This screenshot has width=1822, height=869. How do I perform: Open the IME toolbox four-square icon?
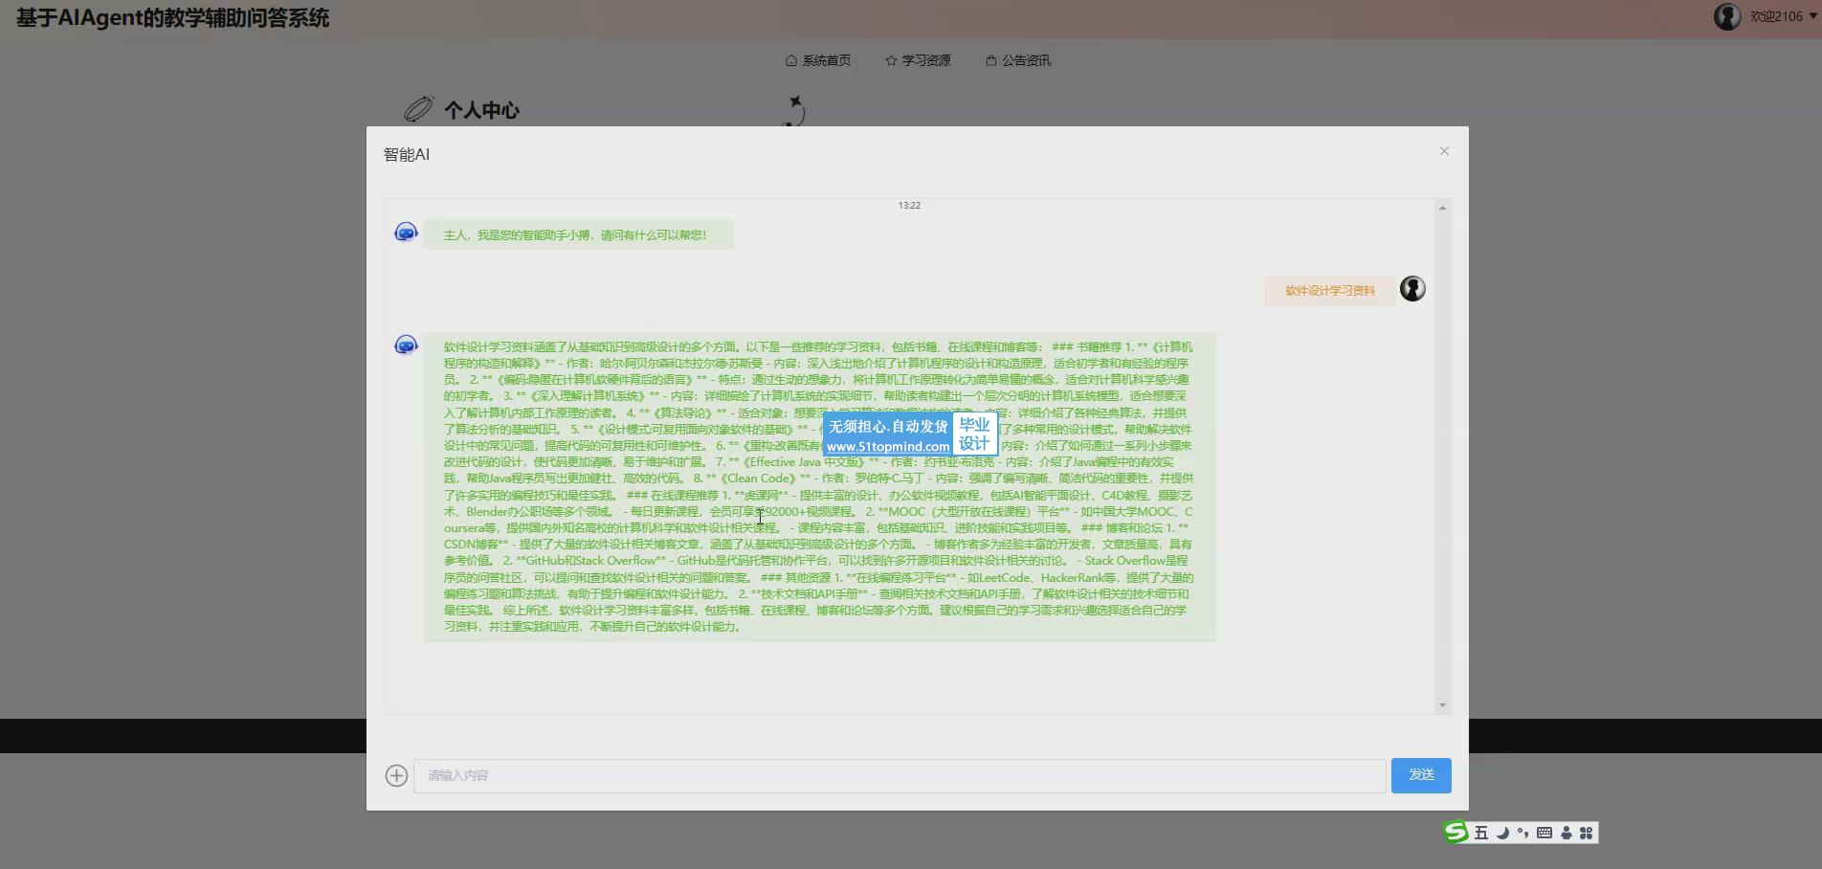tap(1586, 833)
